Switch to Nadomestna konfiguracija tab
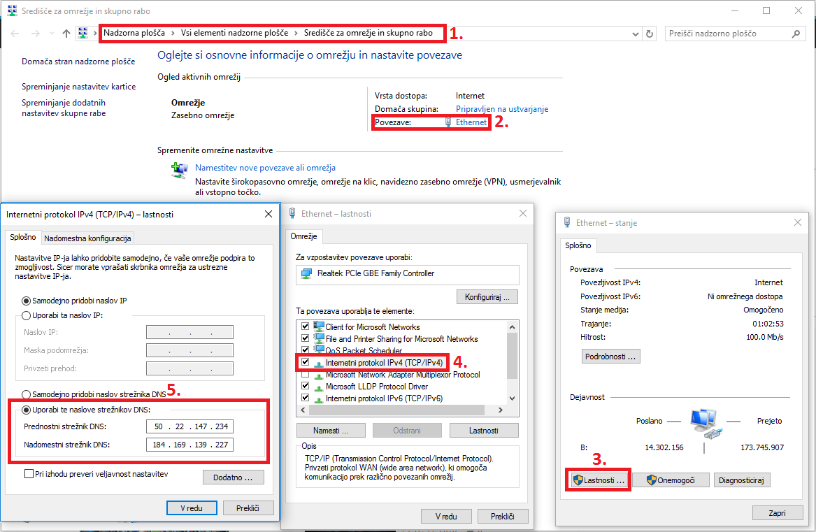The height and width of the screenshot is (532, 816). [x=87, y=238]
